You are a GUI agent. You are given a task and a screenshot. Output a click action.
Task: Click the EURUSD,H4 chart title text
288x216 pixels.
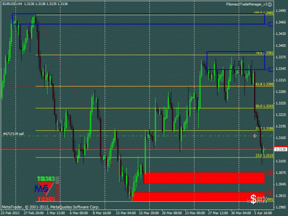[x=12, y=4]
